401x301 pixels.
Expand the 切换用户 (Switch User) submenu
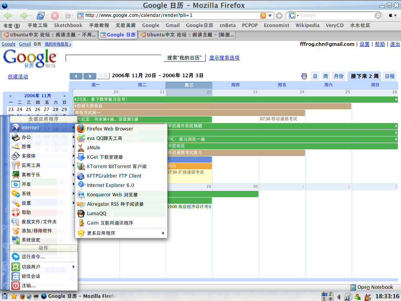43,267
